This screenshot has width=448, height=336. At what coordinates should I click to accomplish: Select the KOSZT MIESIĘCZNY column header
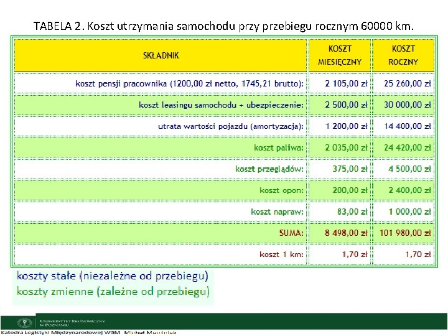(x=340, y=55)
